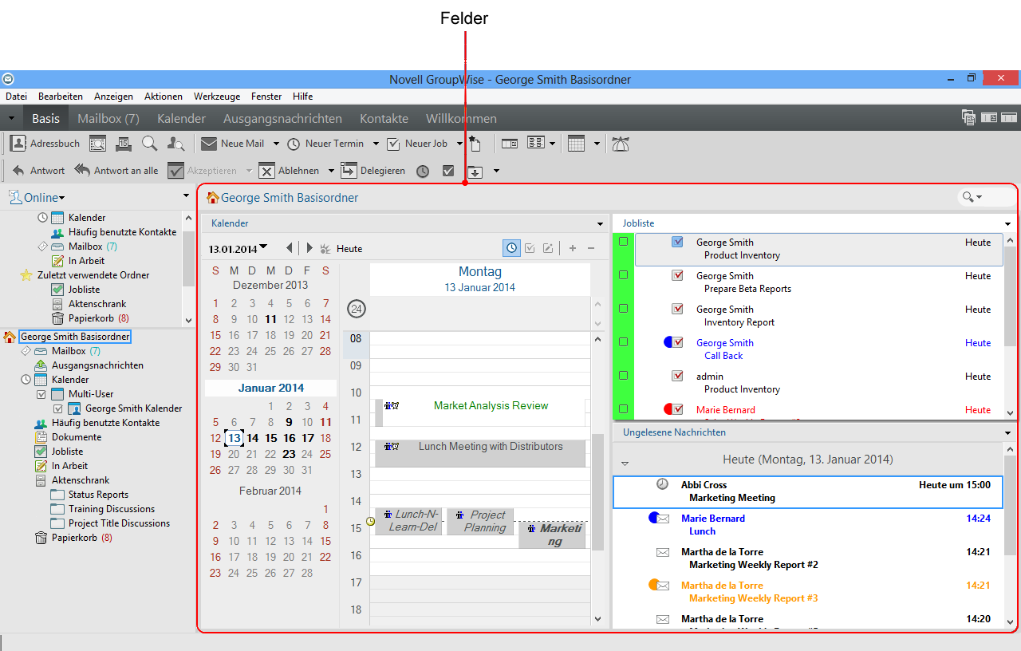Switch to the Kontakte tab
The image size is (1021, 651).
[x=384, y=118]
